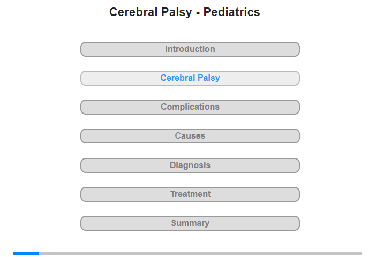Click the Cerebral Palsy - Pediatrics title
375x257 pixels.
point(185,12)
